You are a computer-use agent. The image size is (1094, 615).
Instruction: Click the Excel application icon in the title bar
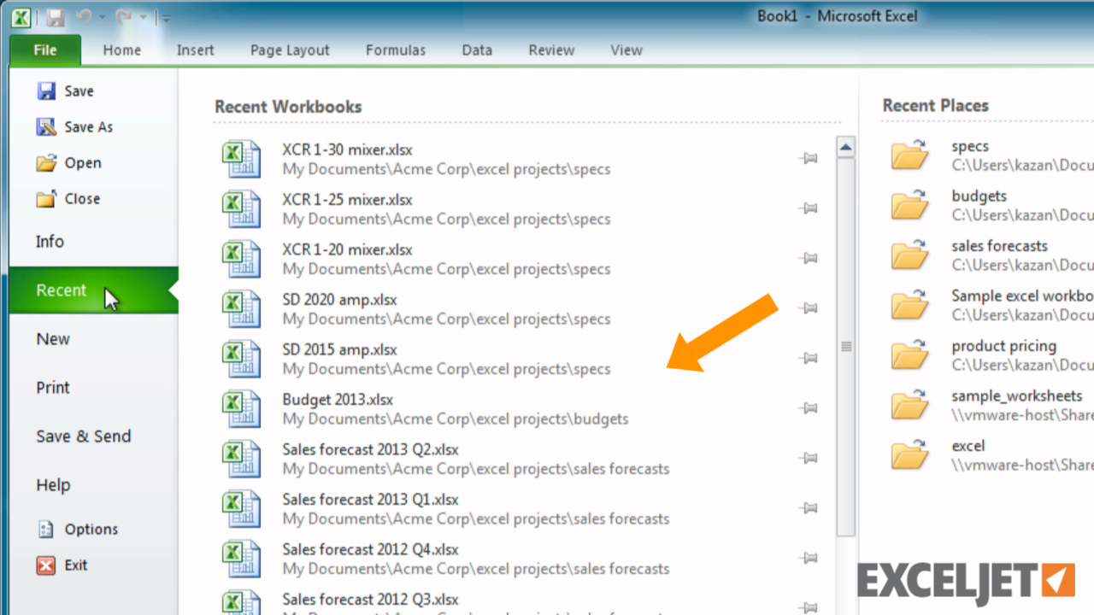pos(22,17)
